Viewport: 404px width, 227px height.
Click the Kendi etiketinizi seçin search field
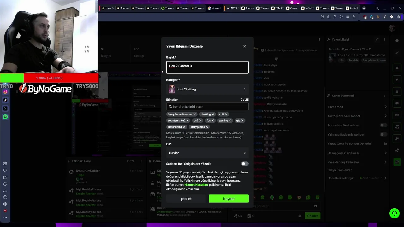coord(207,107)
